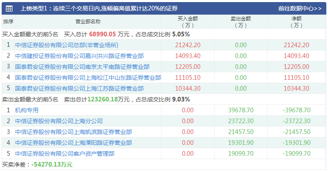Select sell amount 19301.90 cell
The width and height of the screenshot is (328, 172).
point(241,143)
